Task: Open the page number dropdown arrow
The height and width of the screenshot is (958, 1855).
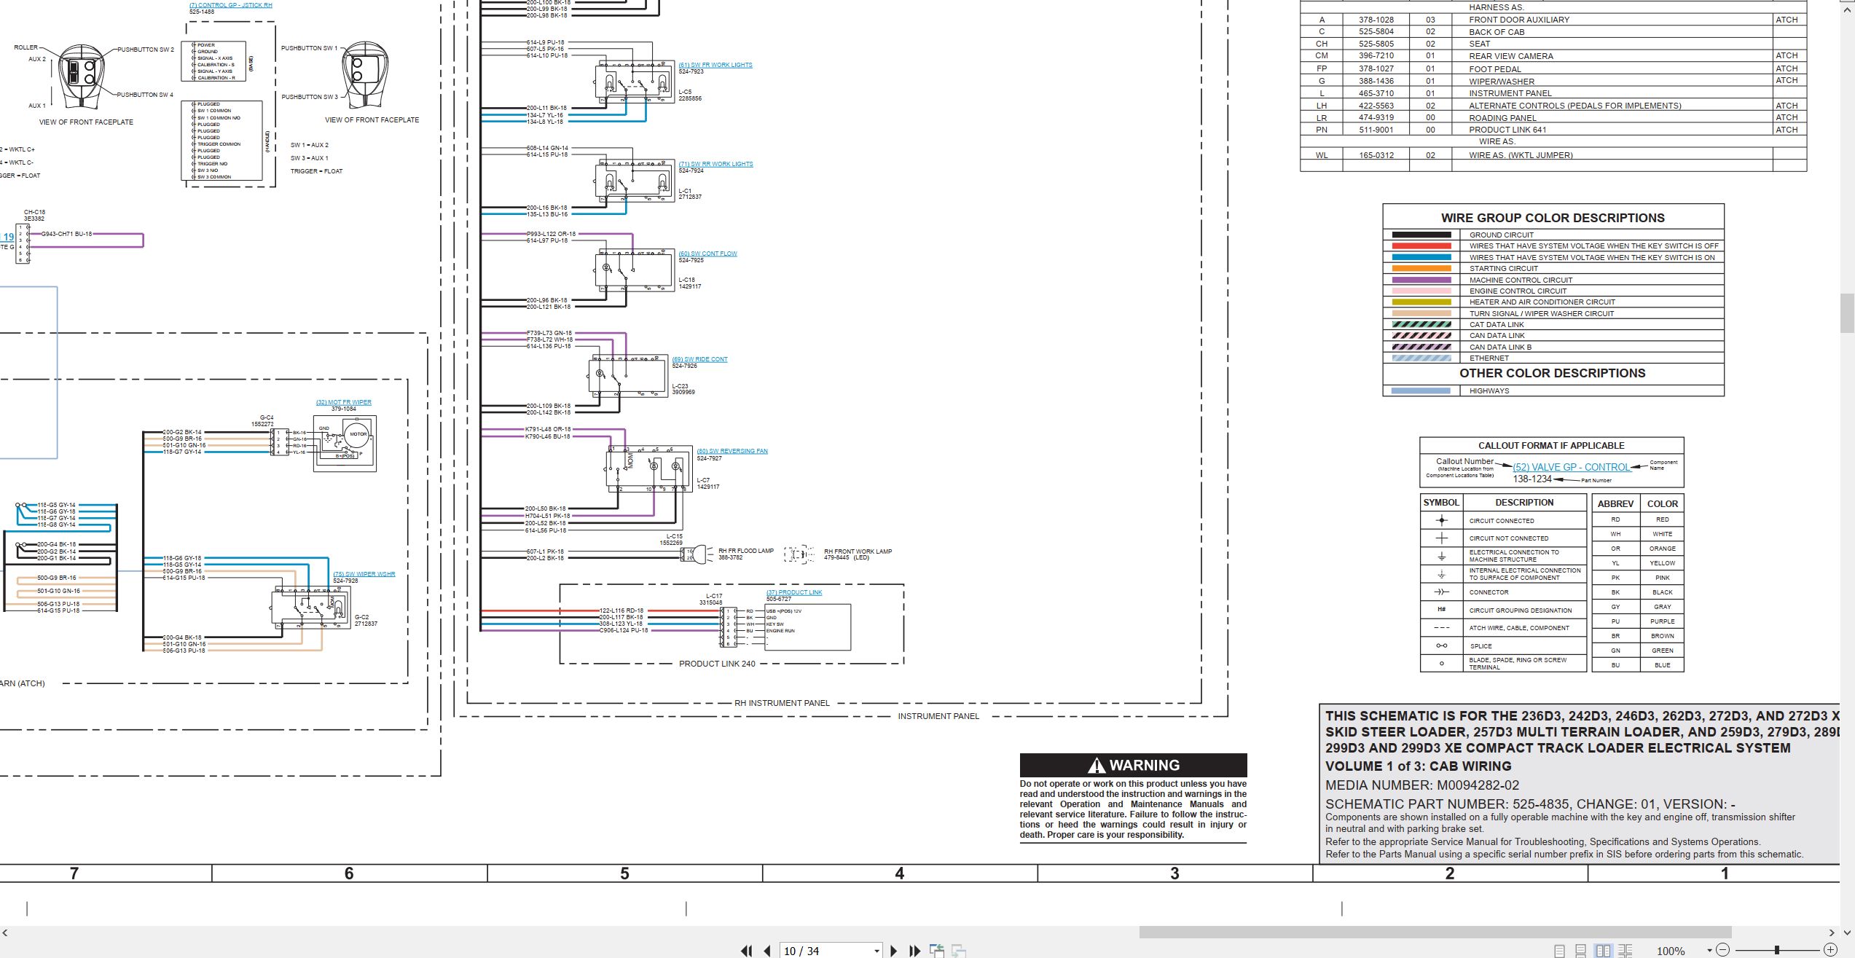Action: pyautogui.click(x=876, y=951)
